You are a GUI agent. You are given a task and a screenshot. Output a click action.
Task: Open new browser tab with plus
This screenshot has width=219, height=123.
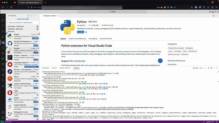tap(45, 2)
